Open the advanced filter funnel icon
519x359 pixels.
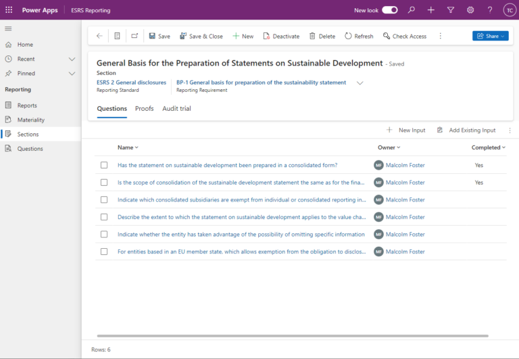tap(451, 10)
